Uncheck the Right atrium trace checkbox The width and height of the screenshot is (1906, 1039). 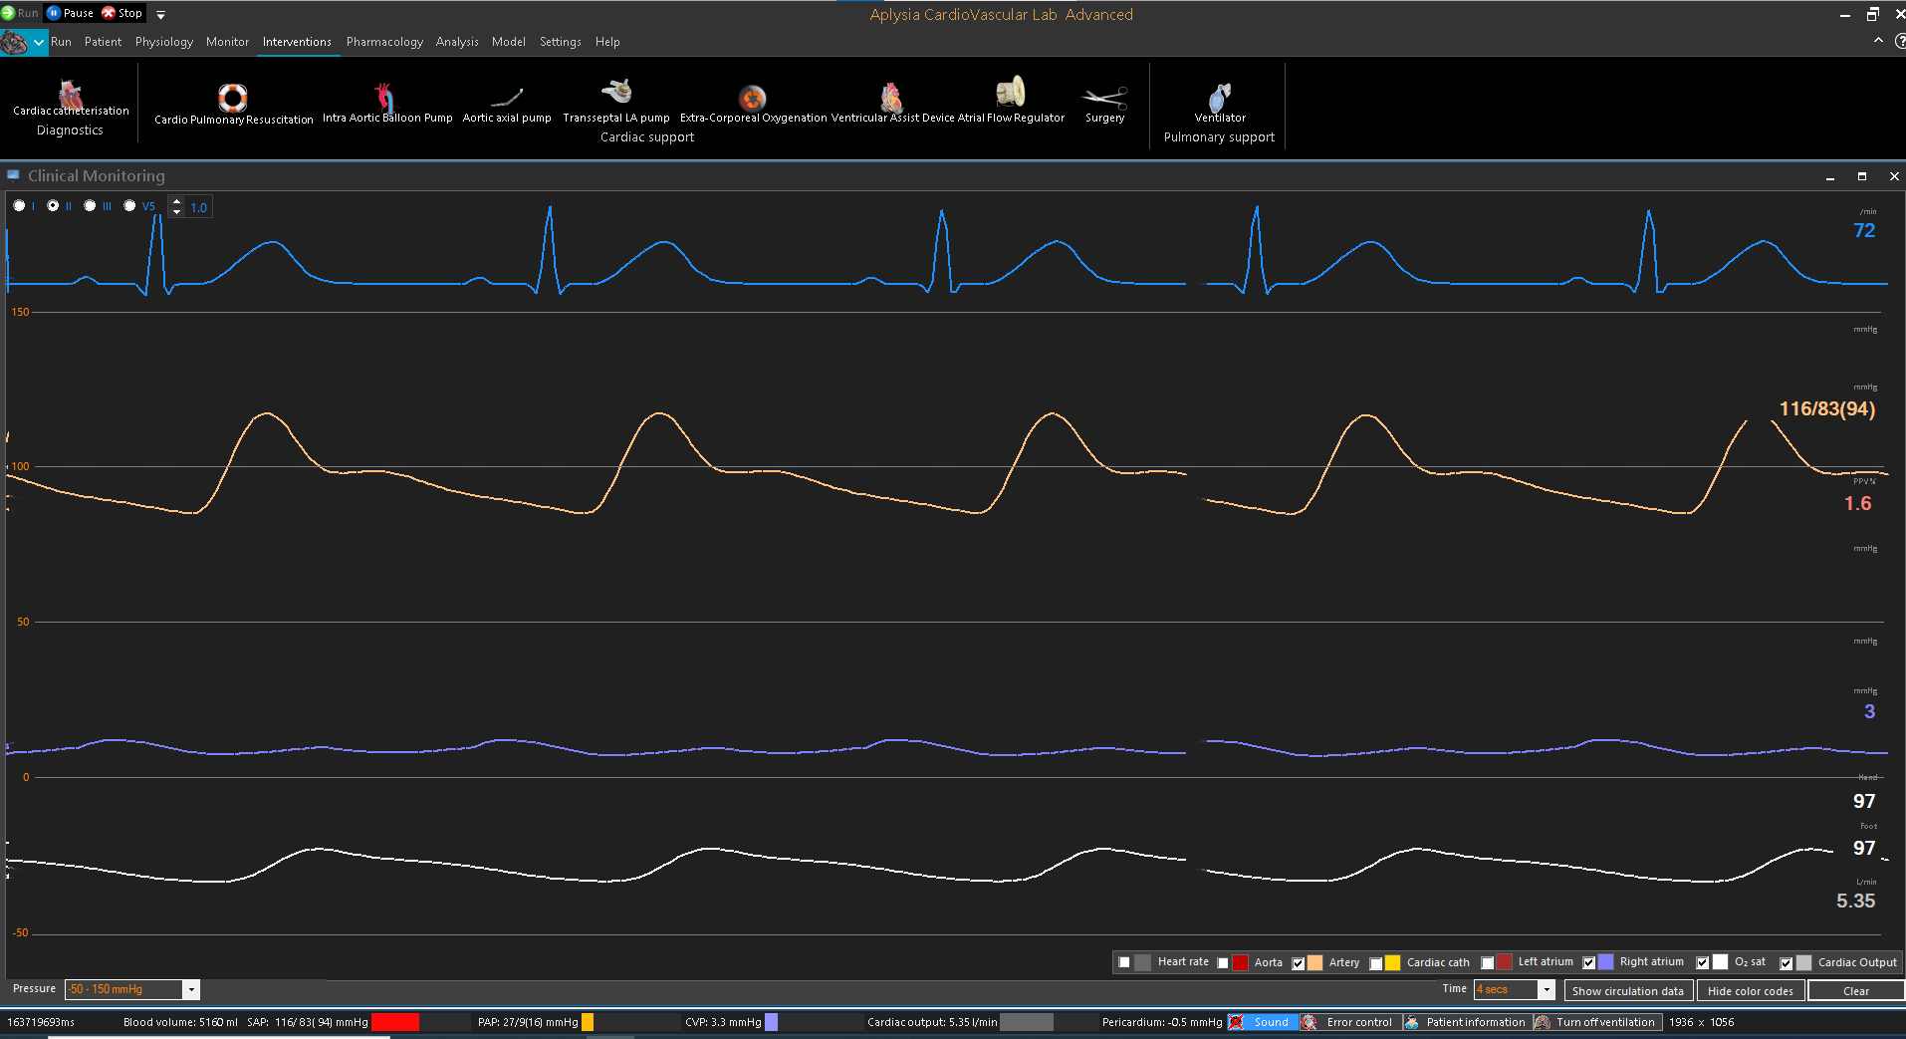[x=1589, y=963]
